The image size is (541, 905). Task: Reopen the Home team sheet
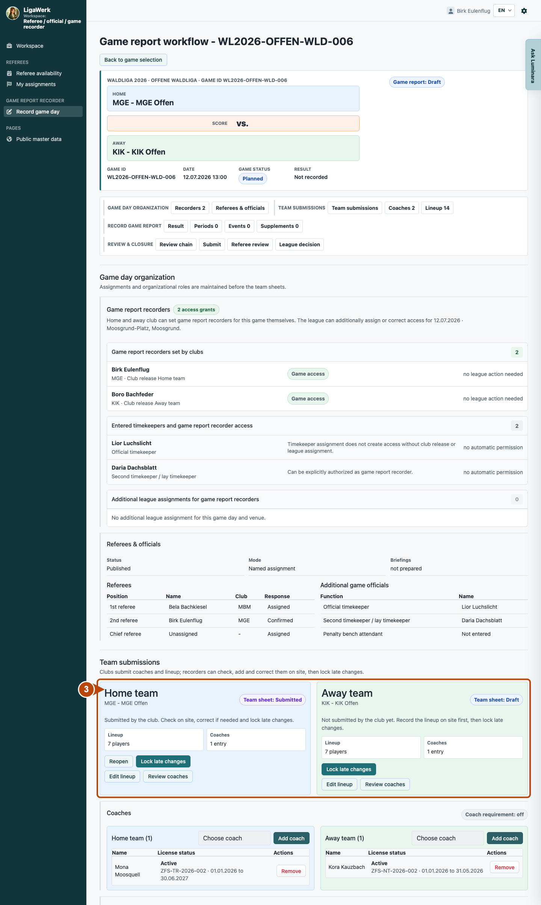(x=119, y=761)
